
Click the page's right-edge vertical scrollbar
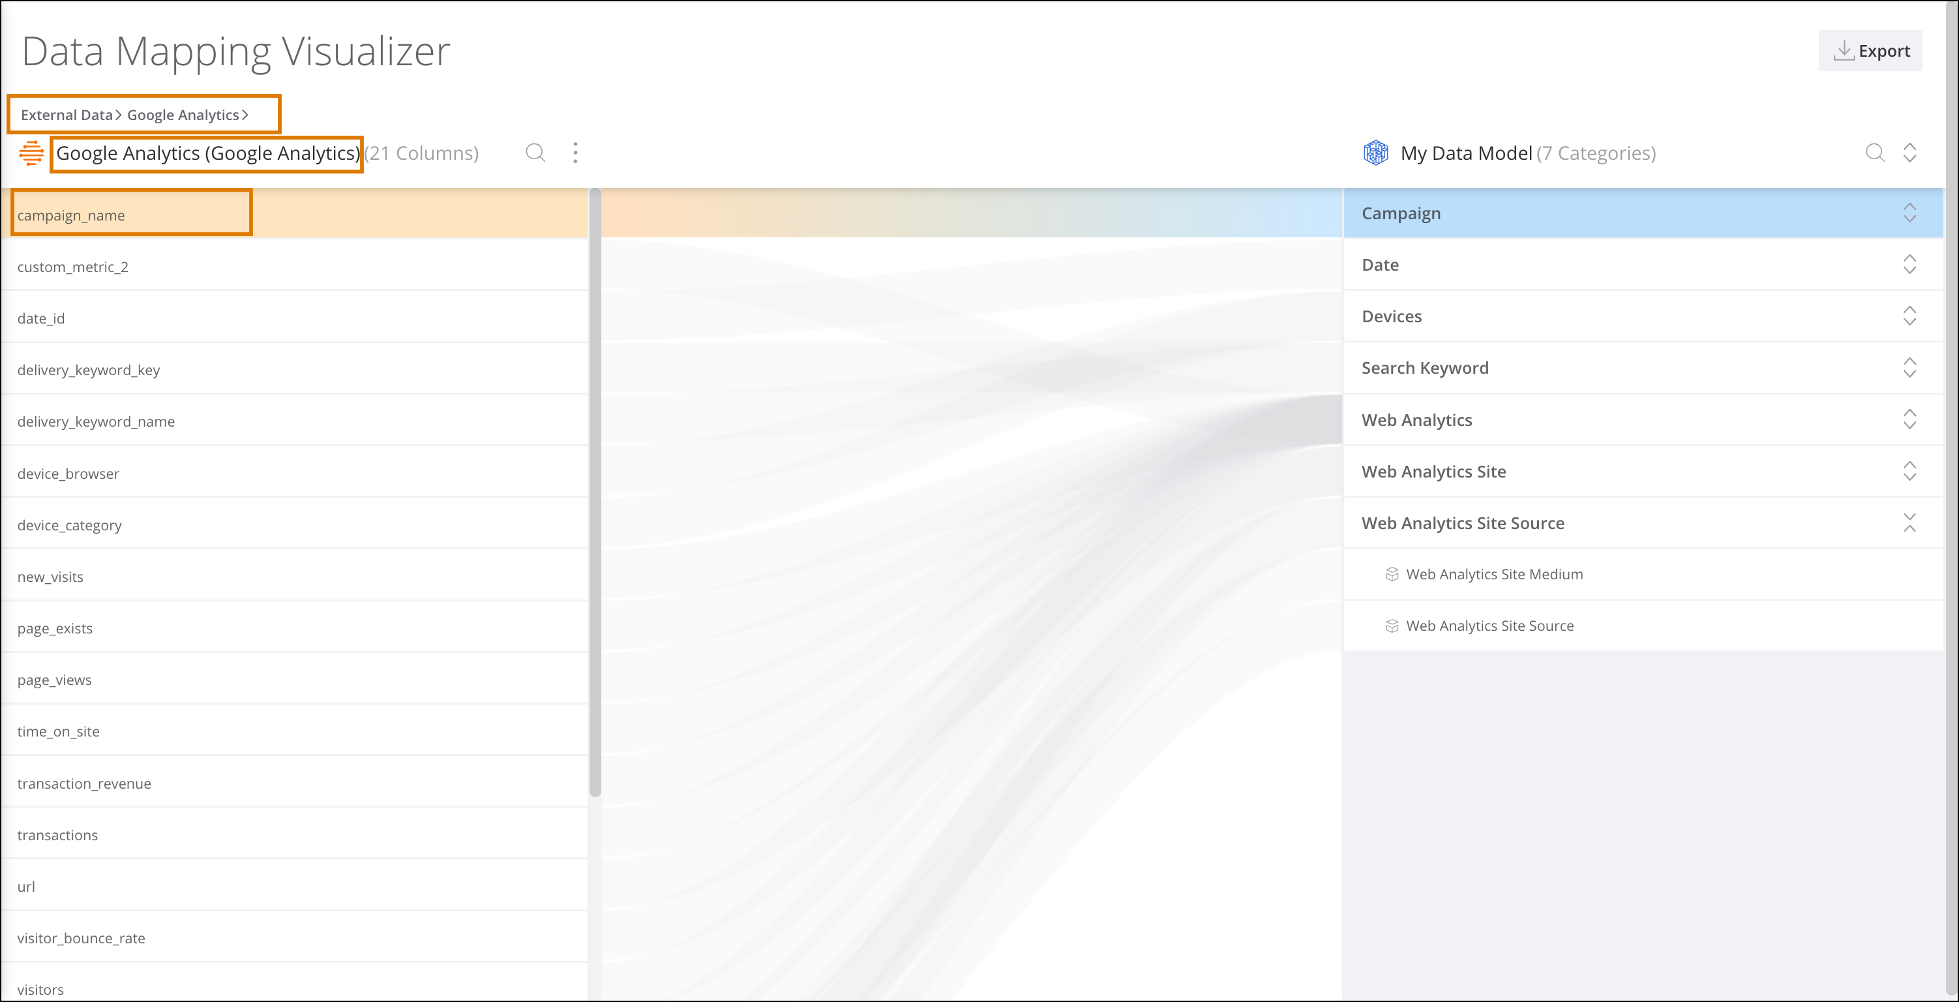click(1951, 498)
